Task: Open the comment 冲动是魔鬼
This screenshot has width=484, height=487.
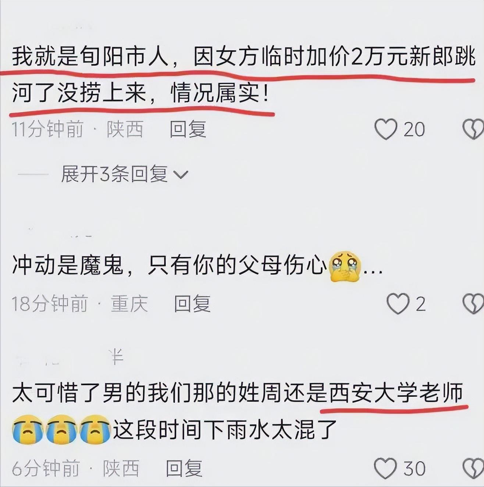Action: (197, 266)
